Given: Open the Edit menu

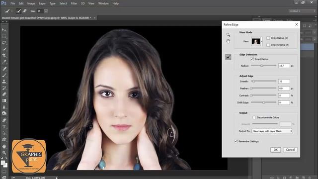Looking at the screenshot, I should 21,3.
